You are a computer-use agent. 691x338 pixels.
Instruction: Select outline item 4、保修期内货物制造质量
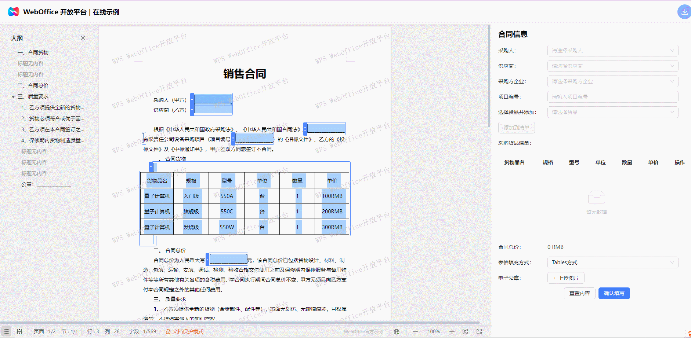click(x=53, y=140)
